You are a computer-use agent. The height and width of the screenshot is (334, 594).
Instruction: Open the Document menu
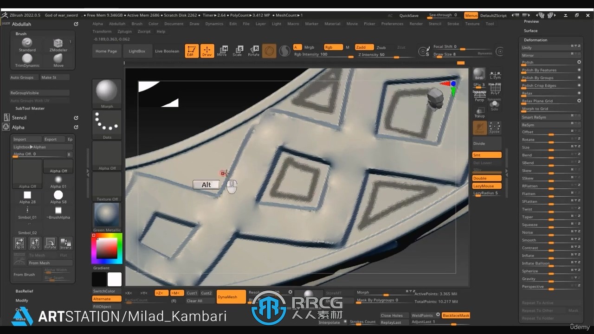pyautogui.click(x=174, y=24)
